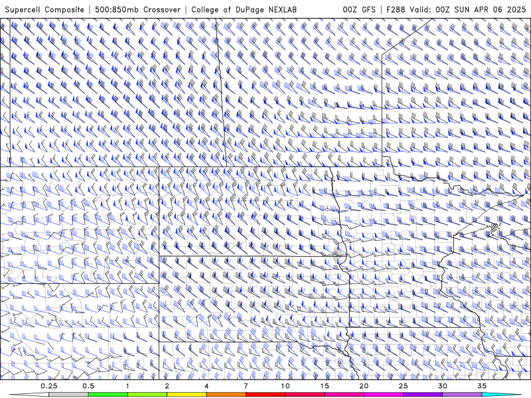Select the lavender 30–35 color bar segment

click(462, 395)
